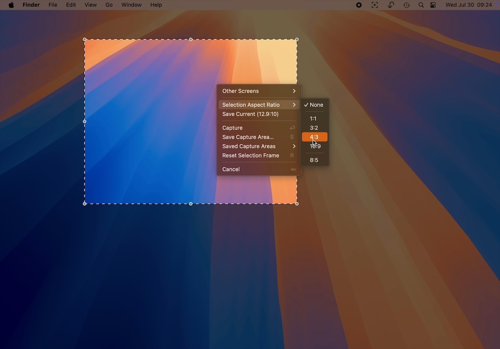Click Cancel in the context menu

point(231,169)
